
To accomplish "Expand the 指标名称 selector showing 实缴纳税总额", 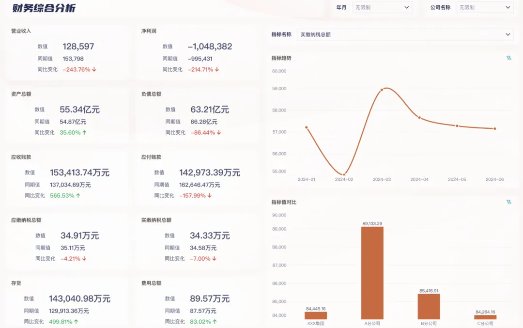I will (405, 34).
